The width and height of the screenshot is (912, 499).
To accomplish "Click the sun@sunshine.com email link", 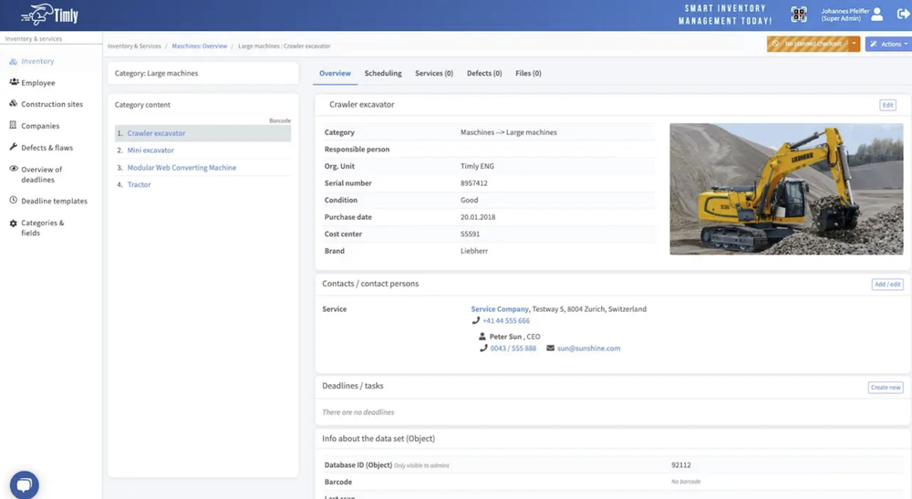I will pyautogui.click(x=588, y=348).
